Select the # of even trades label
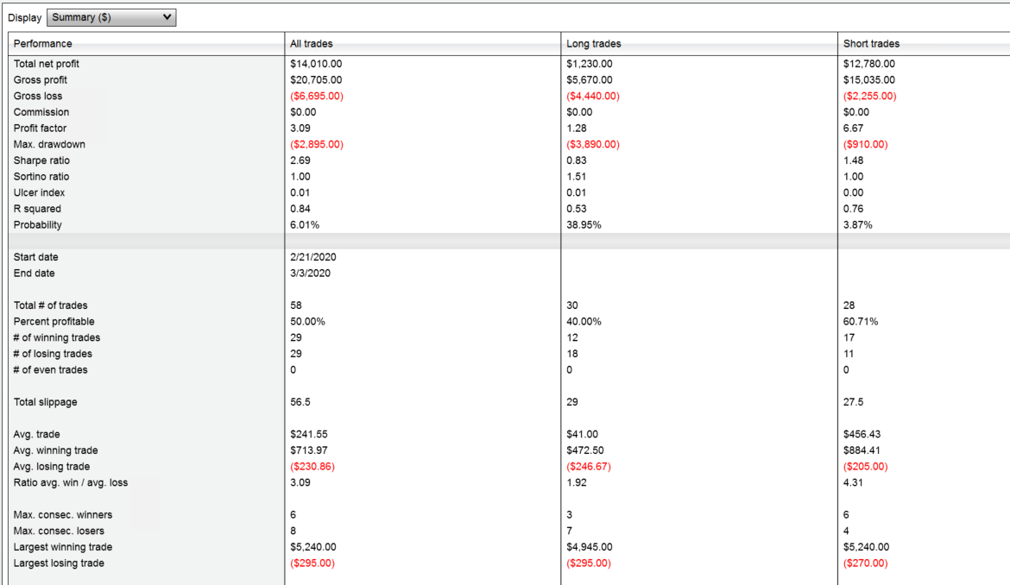1010x585 pixels. point(50,369)
